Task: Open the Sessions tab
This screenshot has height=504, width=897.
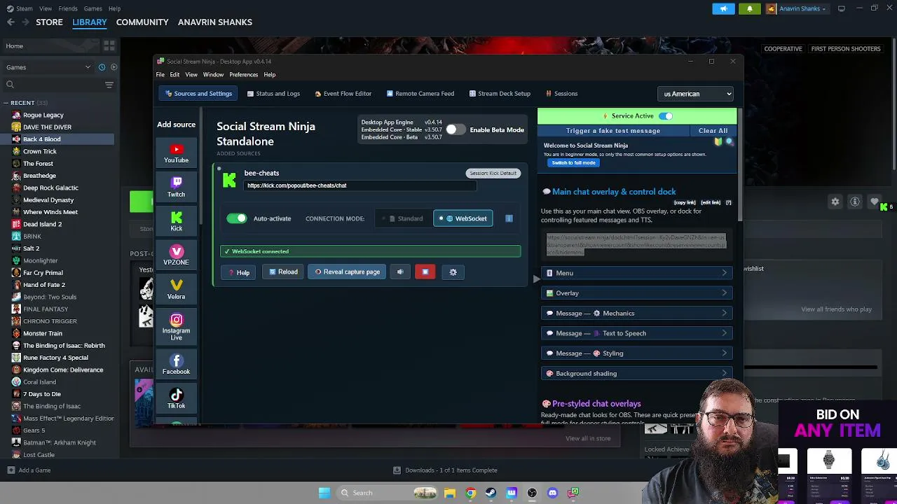Action: pyautogui.click(x=561, y=94)
